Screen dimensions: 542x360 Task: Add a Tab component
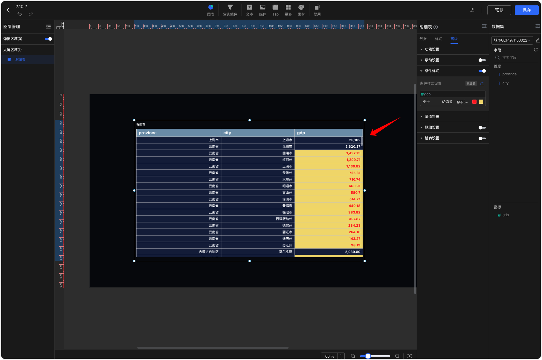point(275,10)
